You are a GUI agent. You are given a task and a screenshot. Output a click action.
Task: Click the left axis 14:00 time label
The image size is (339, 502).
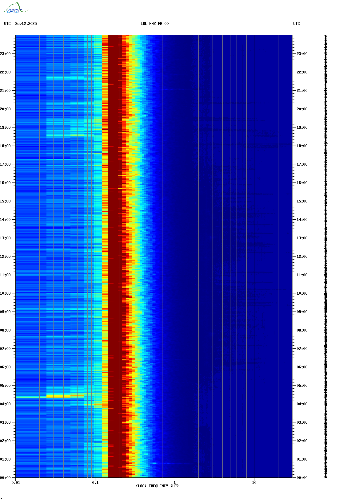(x=5, y=220)
